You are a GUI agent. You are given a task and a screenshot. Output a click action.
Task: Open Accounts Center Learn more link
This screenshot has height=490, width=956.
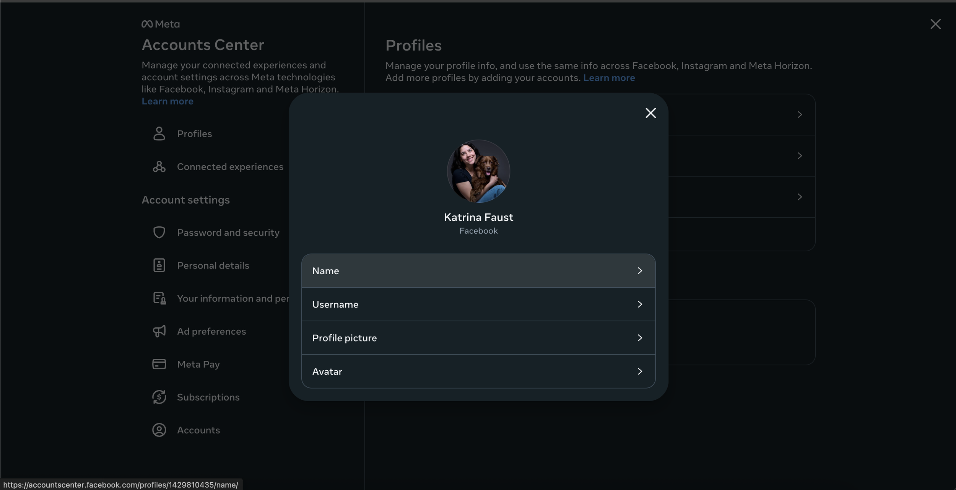coord(167,101)
